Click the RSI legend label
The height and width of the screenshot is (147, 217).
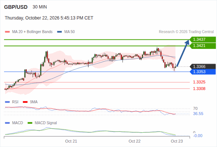[15, 102]
